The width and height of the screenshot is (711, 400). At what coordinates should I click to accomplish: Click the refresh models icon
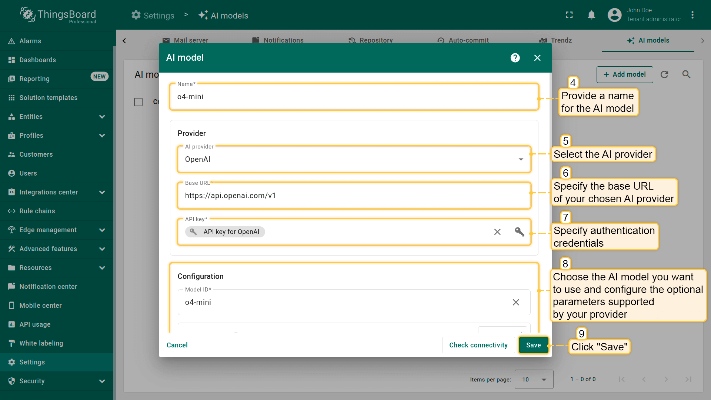tap(664, 74)
